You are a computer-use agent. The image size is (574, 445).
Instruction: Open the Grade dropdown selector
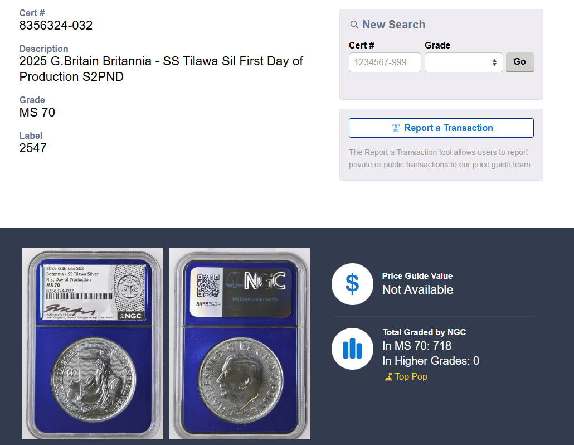pos(464,62)
